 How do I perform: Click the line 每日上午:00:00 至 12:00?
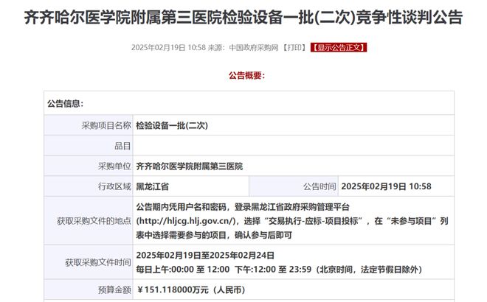pos(183,269)
